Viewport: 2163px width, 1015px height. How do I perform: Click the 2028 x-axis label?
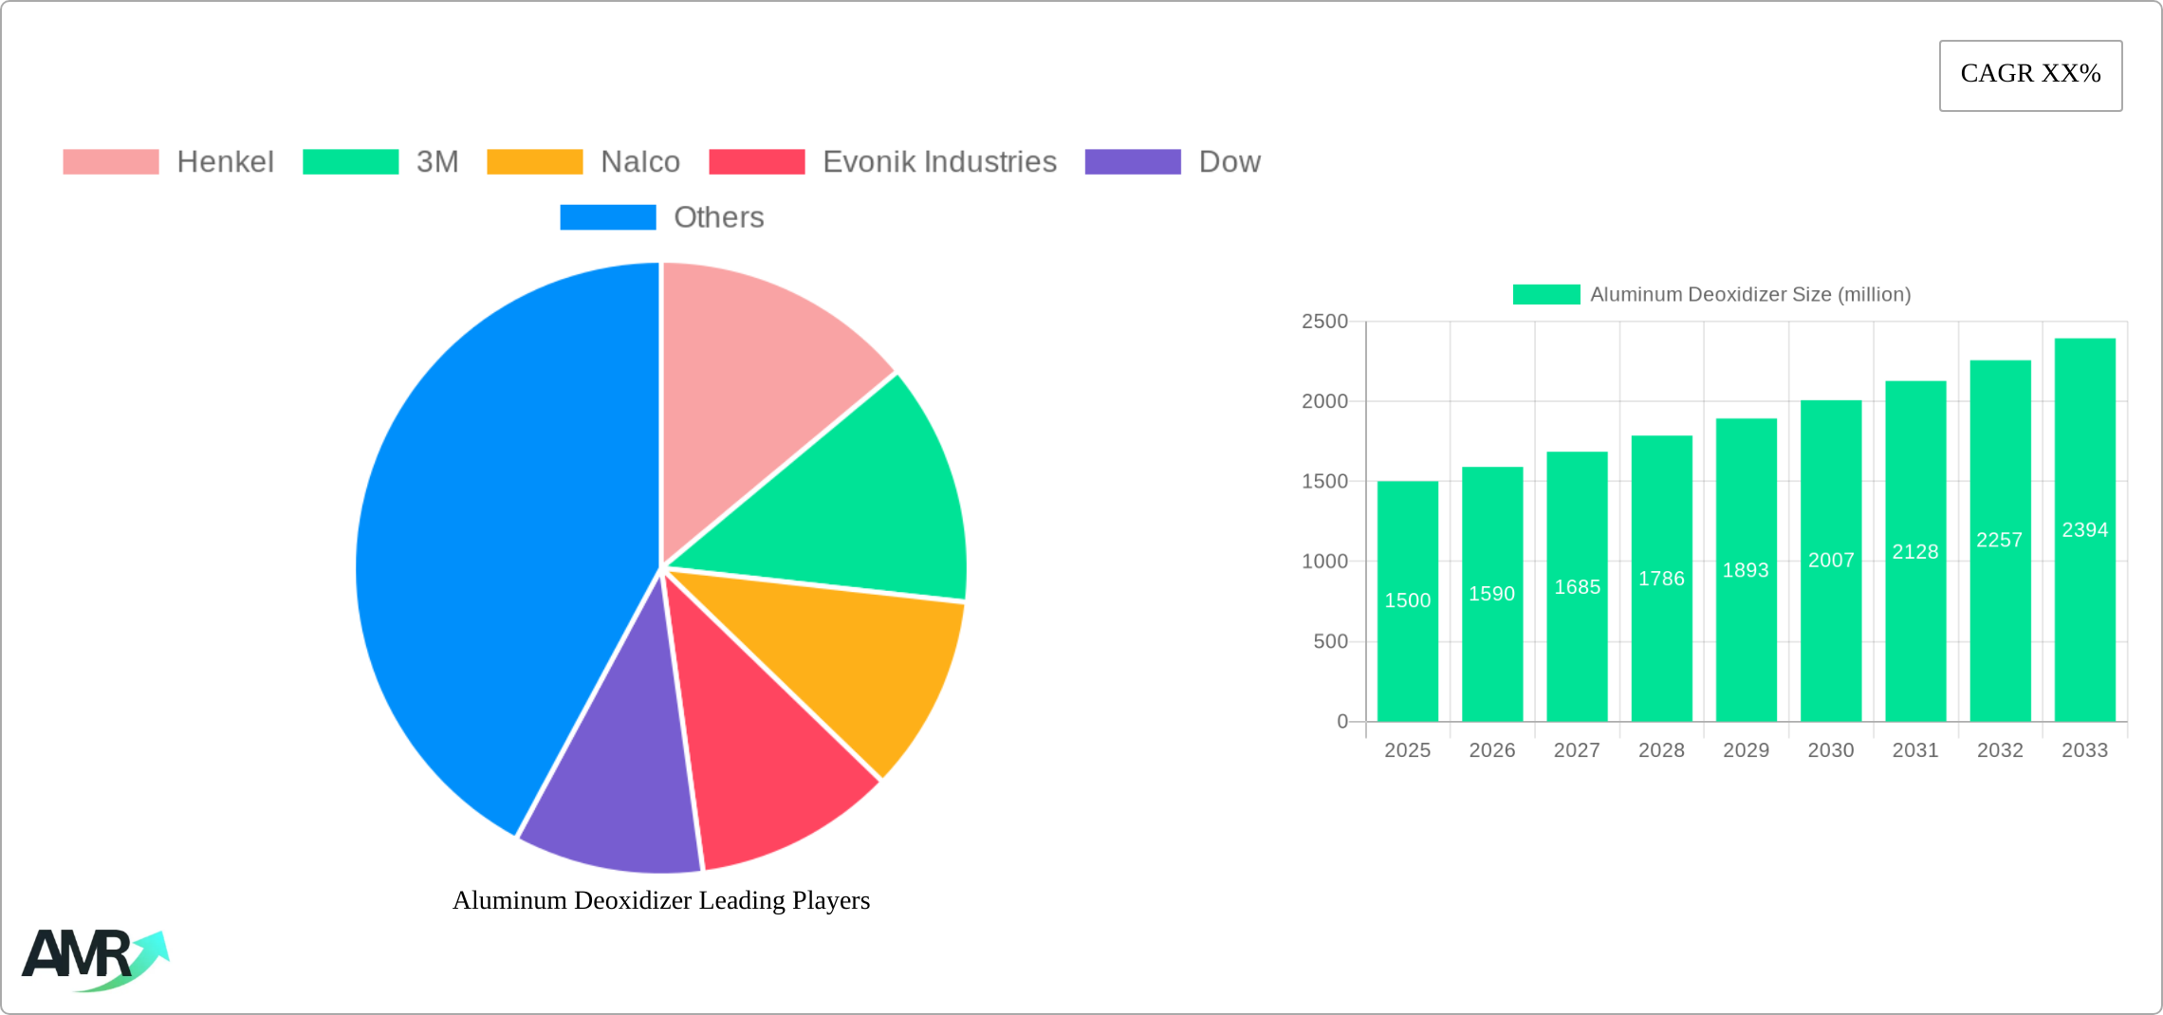pyautogui.click(x=1662, y=750)
